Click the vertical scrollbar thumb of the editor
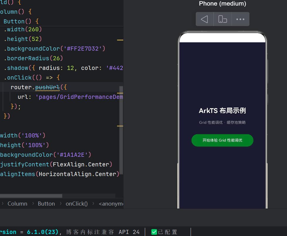Viewport: 287px width, 236px height. click(121, 130)
